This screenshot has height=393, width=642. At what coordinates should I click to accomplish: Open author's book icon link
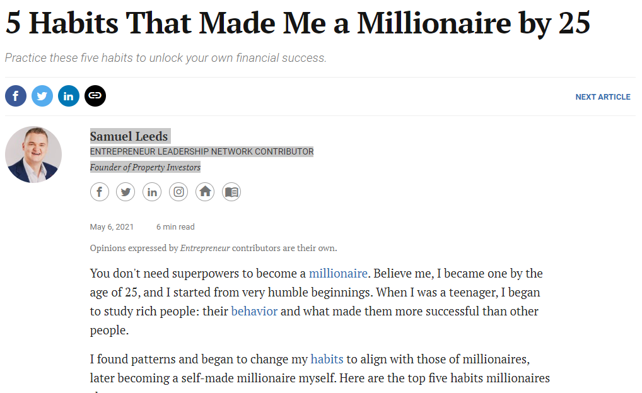(231, 192)
